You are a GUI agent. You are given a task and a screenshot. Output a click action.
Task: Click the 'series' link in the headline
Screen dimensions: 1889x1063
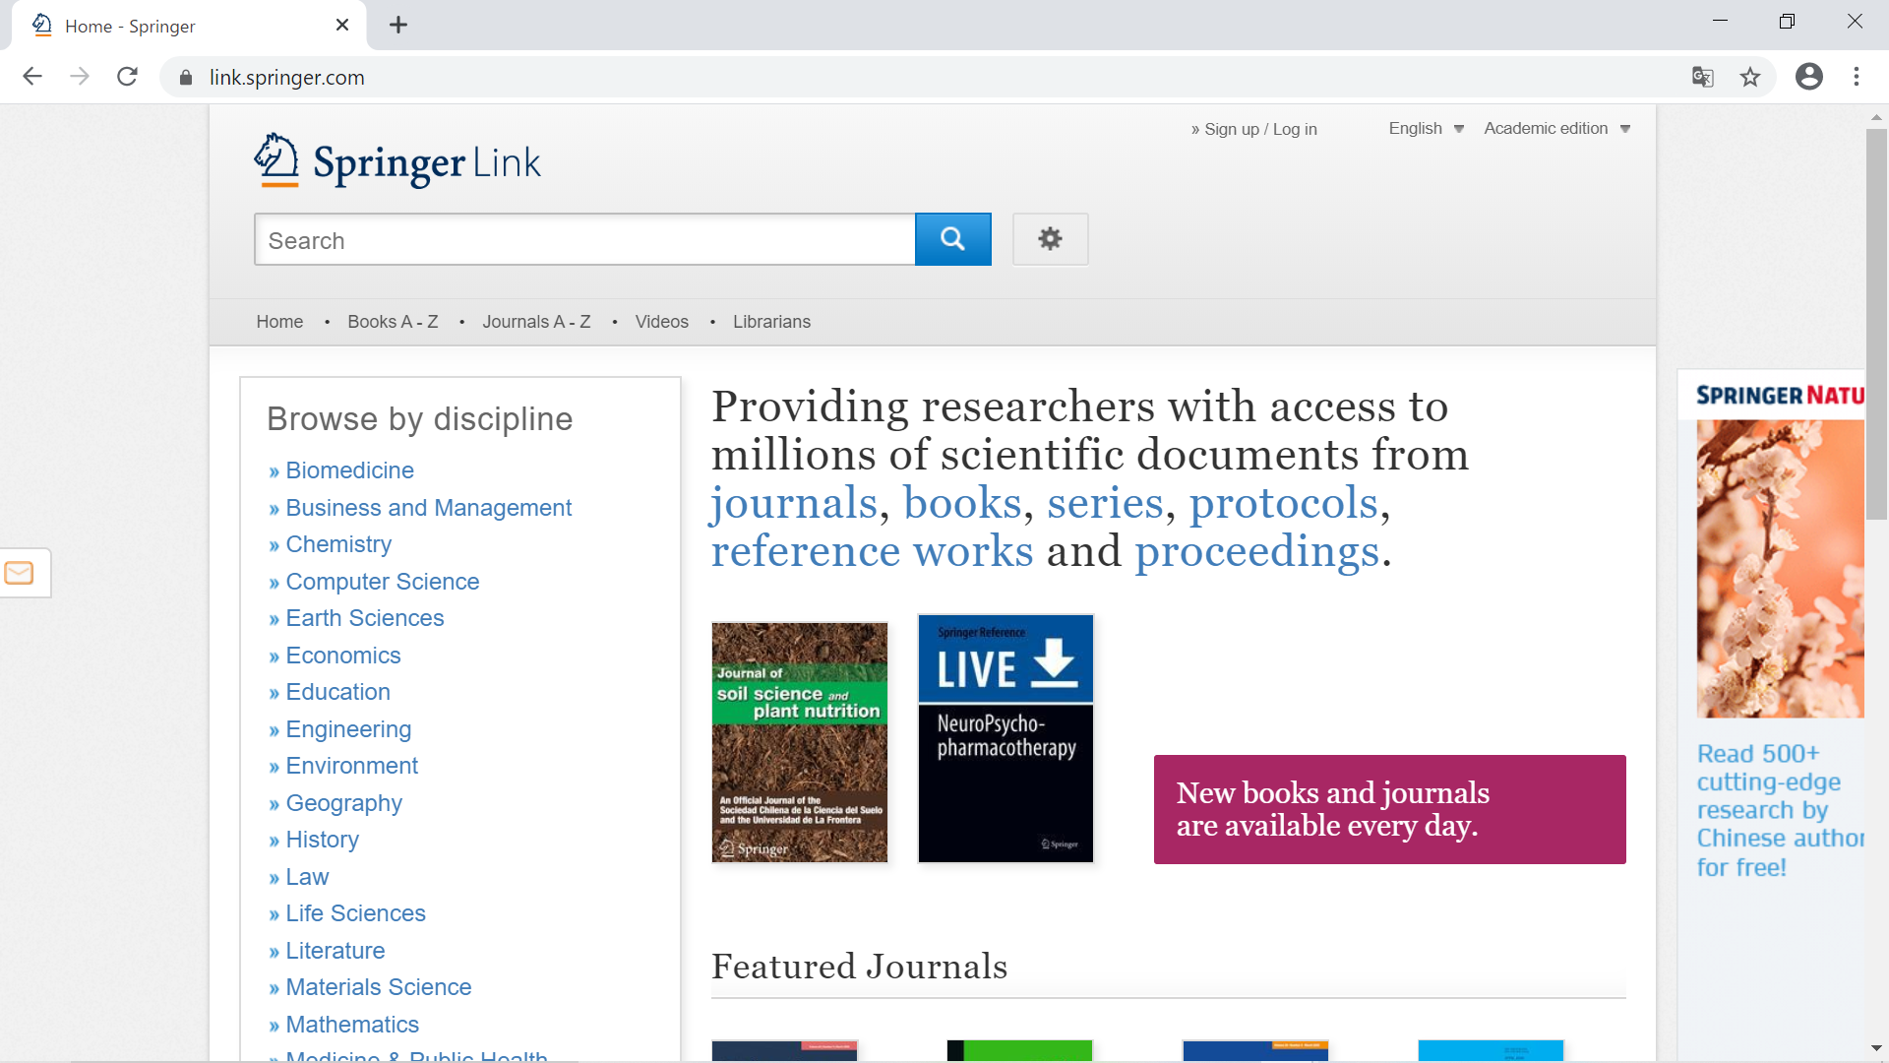point(1105,503)
